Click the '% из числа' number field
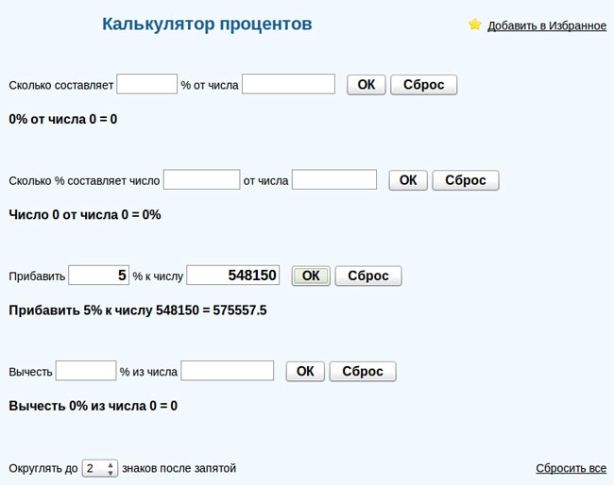The image size is (614, 485). 228,371
